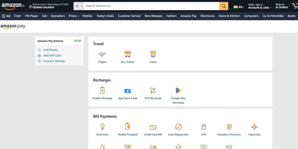Viewport: 298px width, 149px height.
Task: Expand the Prime menu dropdown
Action: [74, 16]
